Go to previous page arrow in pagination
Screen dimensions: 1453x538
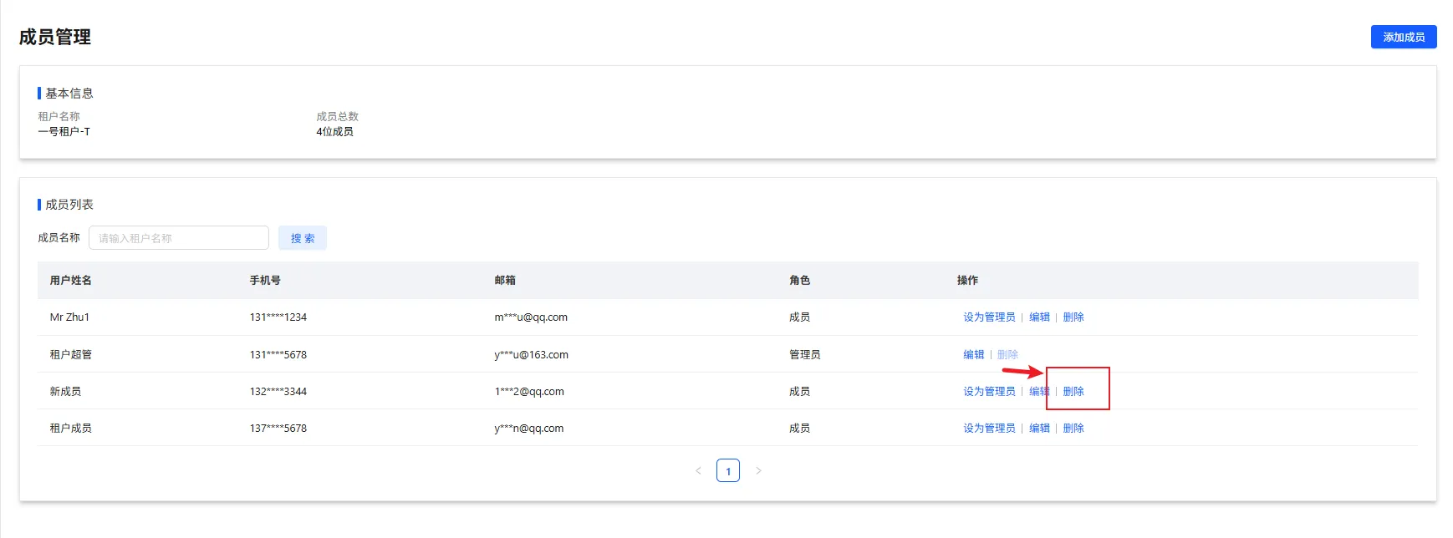click(698, 471)
